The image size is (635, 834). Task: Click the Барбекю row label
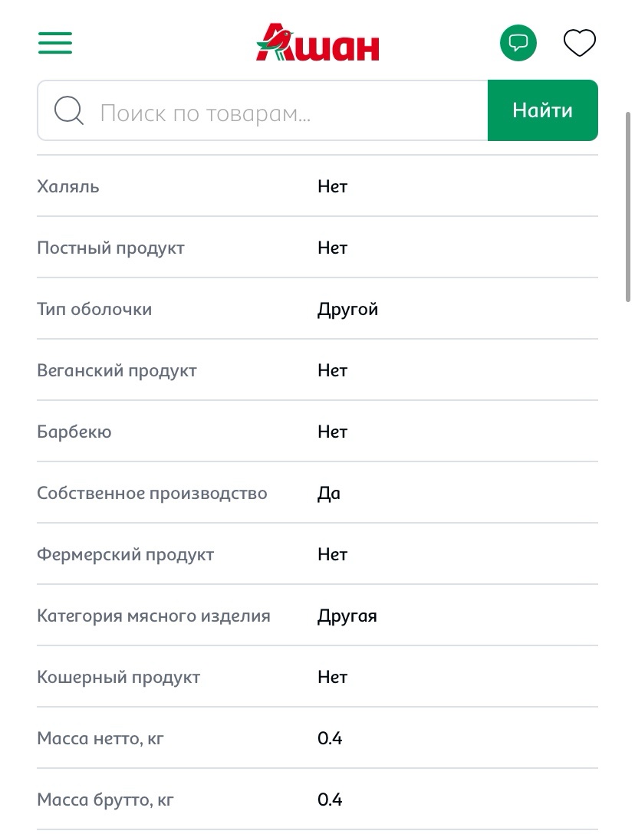click(x=74, y=432)
